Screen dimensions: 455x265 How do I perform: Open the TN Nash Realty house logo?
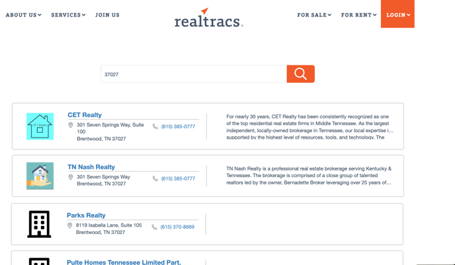(40, 176)
